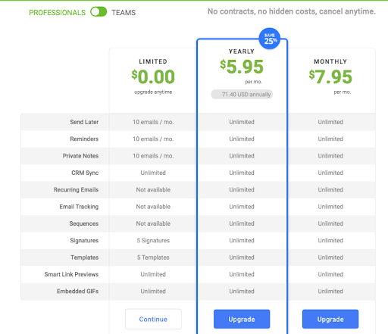Click the Save 25% badge
This screenshot has height=334, width=388.
270,39
